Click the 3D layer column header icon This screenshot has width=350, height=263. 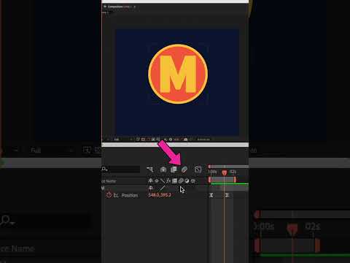[x=193, y=180]
